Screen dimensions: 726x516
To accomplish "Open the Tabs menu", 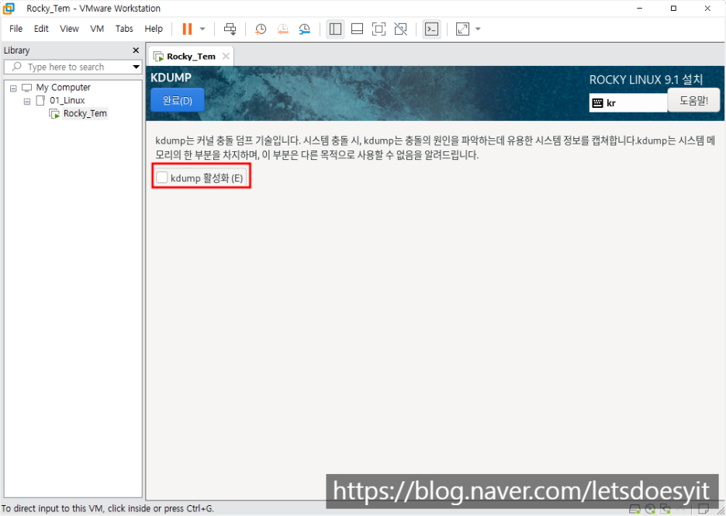I will point(124,29).
